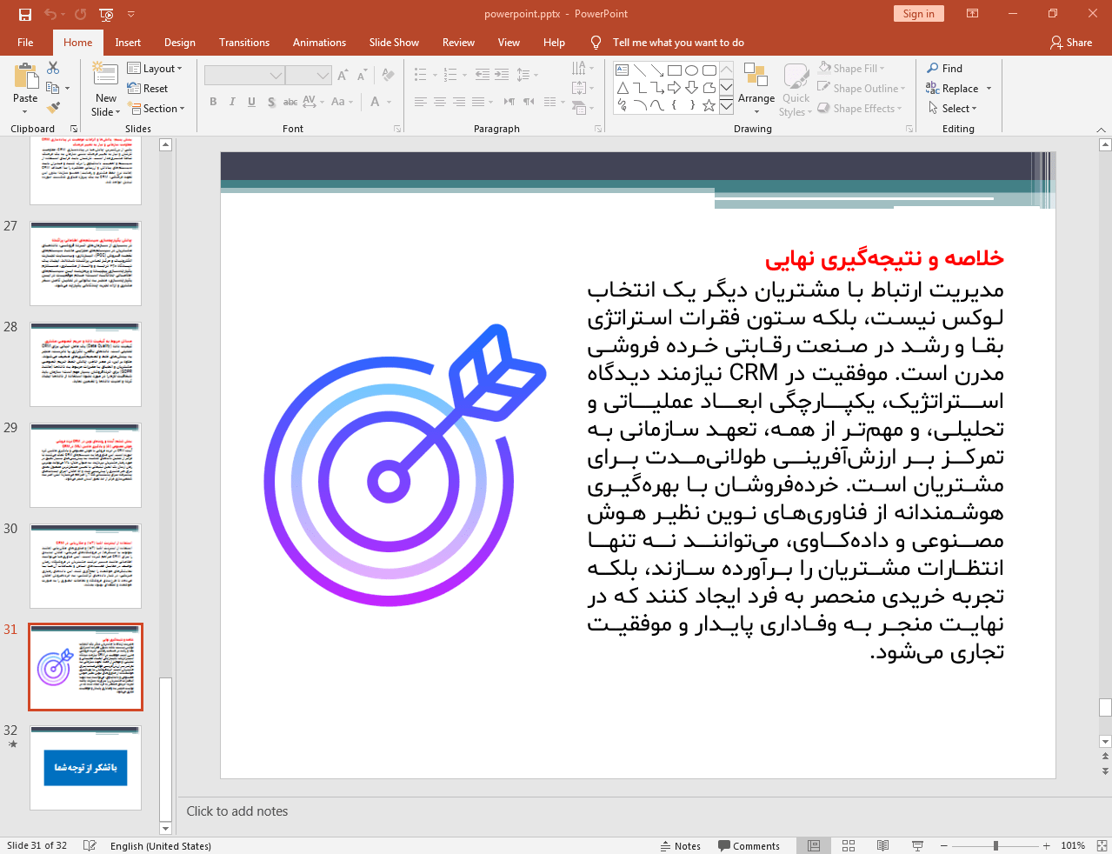Toggle the Notes pane in status bar
This screenshot has width=1112, height=854.
point(680,845)
